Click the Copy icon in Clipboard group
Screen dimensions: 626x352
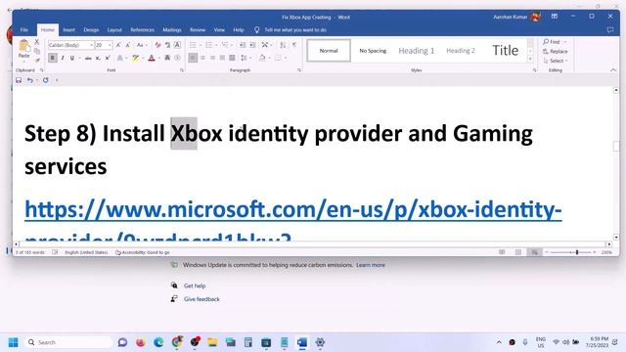(x=37, y=51)
